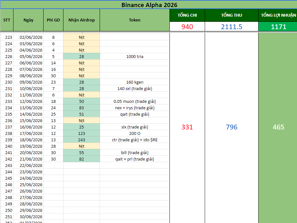This screenshot has height=223, width=297.
Task: Select the airdrop value 25 on row 237
Action: [x=82, y=127]
